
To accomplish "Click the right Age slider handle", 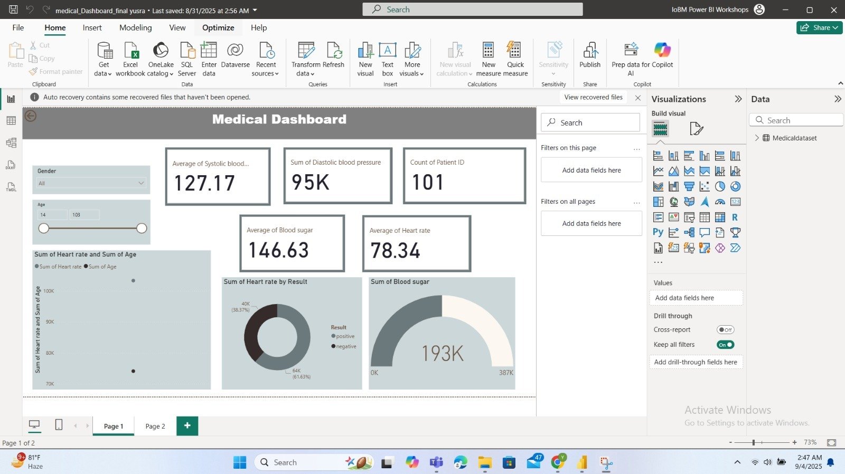I will (x=142, y=228).
